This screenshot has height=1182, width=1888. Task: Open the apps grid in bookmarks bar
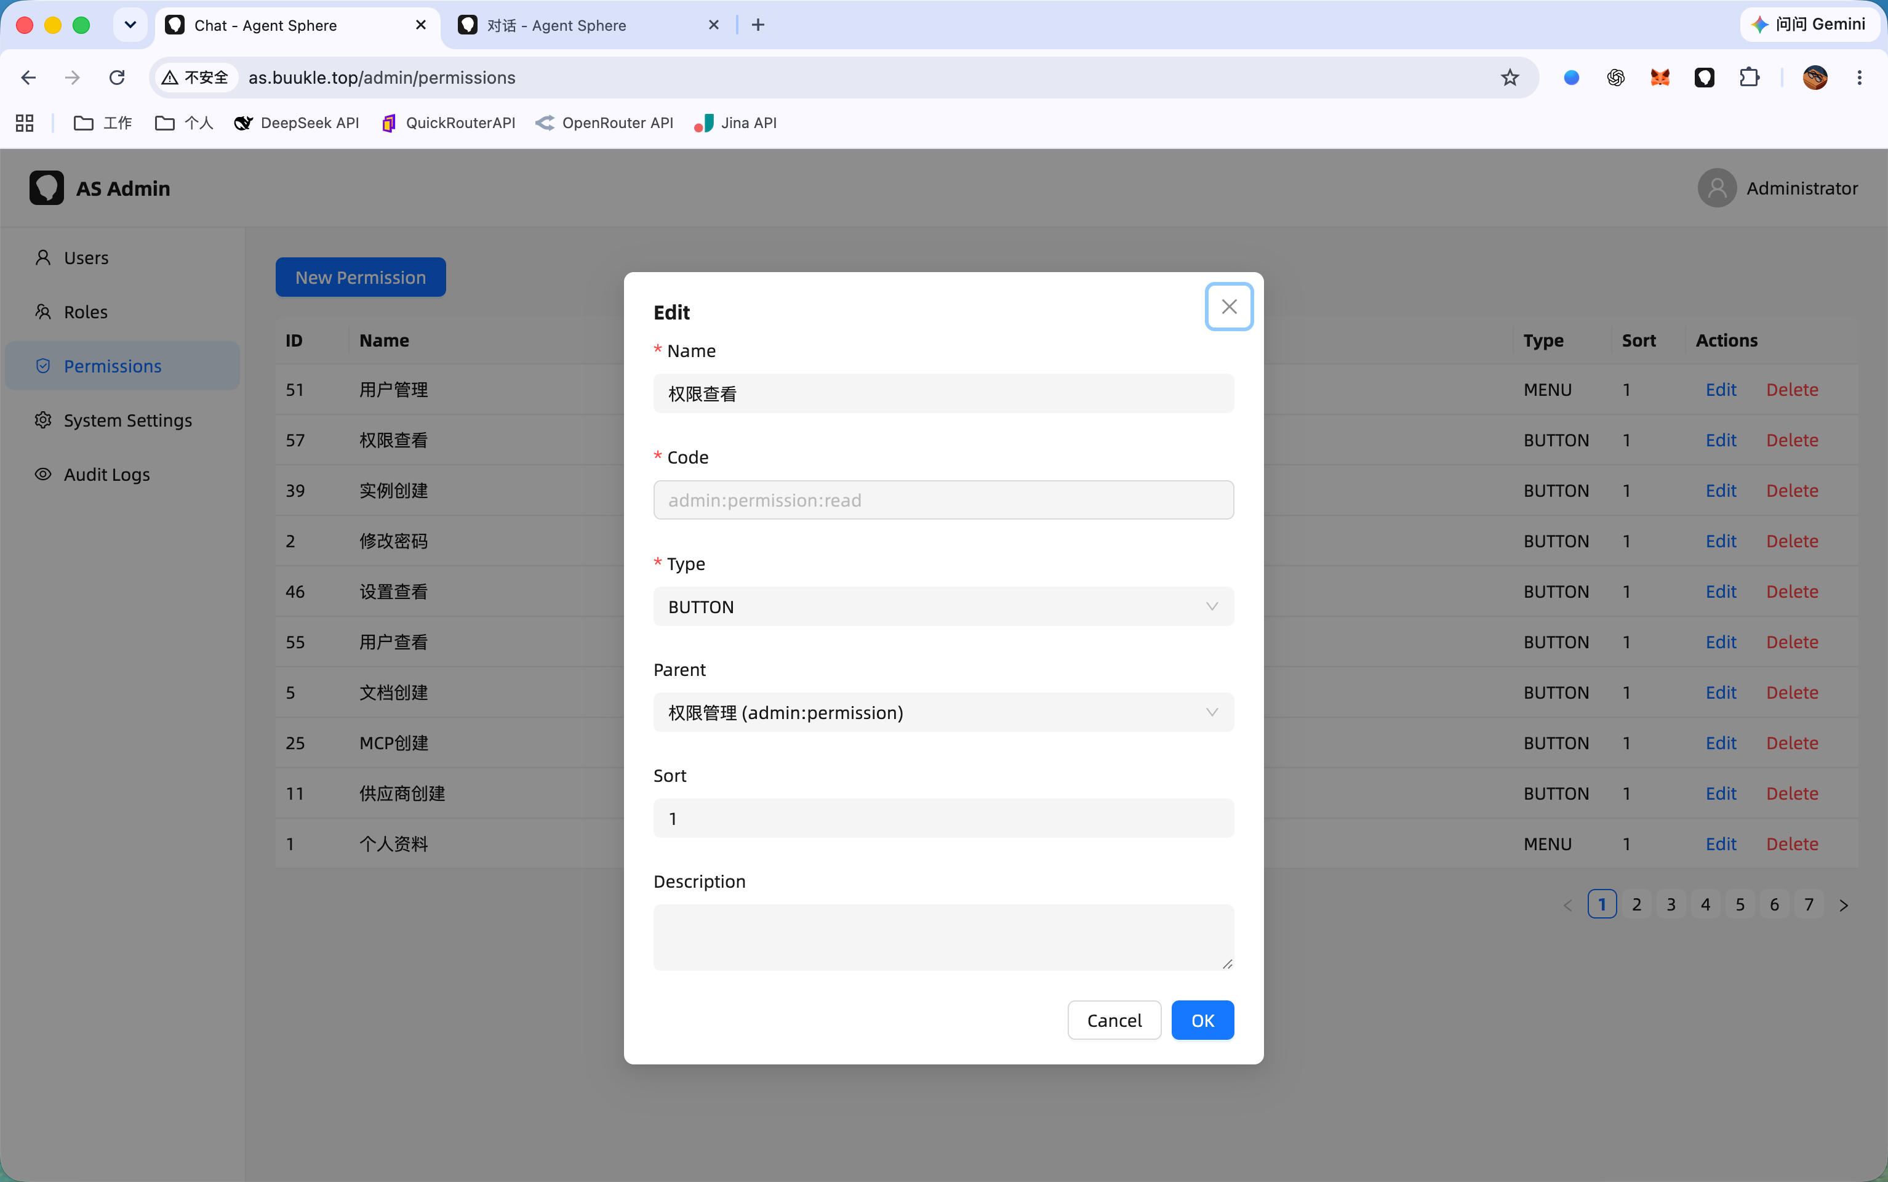24,123
